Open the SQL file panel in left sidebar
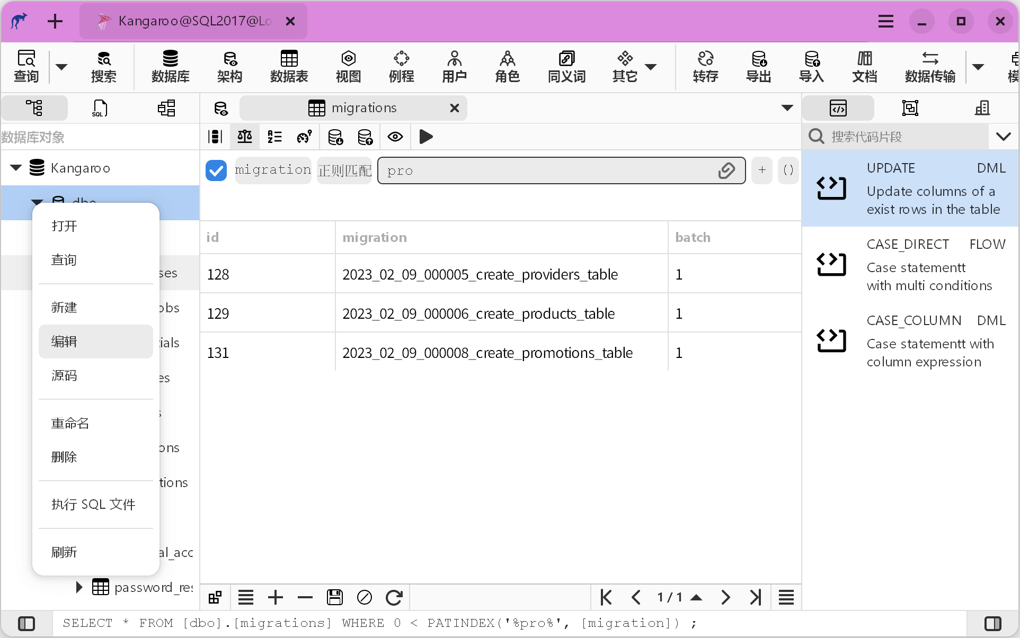 click(x=100, y=108)
